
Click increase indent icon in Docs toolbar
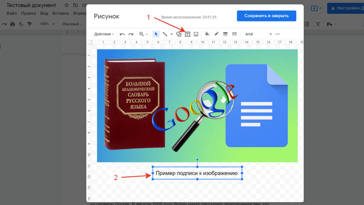pyautogui.click(x=307, y=24)
